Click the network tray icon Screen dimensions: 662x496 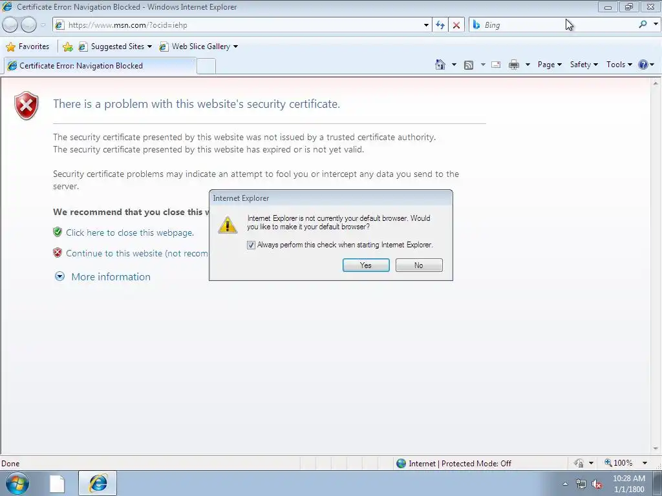click(x=581, y=484)
